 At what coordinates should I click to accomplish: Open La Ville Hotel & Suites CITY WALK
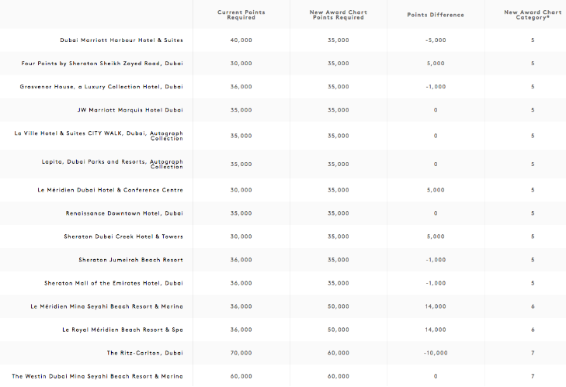pyautogui.click(x=99, y=136)
